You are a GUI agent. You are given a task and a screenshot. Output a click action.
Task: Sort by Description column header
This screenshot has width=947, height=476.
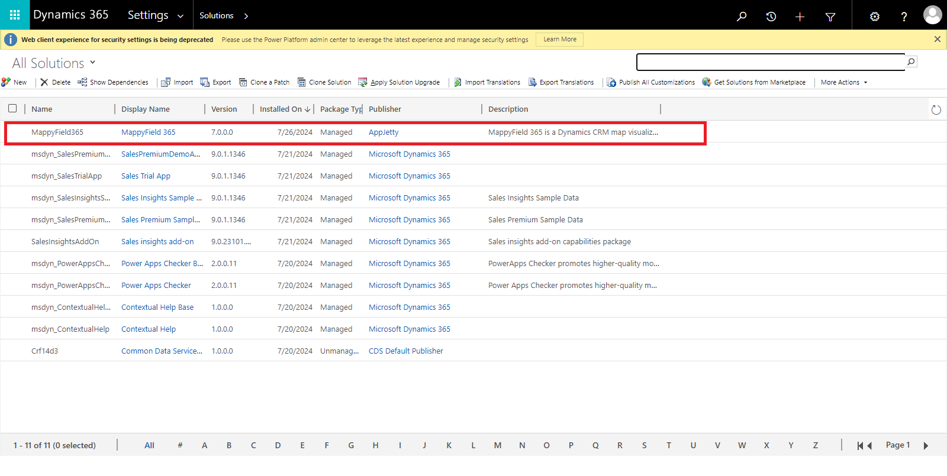(x=508, y=109)
